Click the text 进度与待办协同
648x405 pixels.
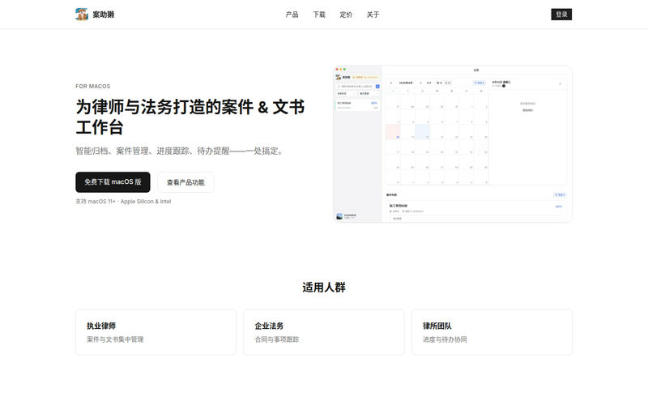[x=445, y=339]
